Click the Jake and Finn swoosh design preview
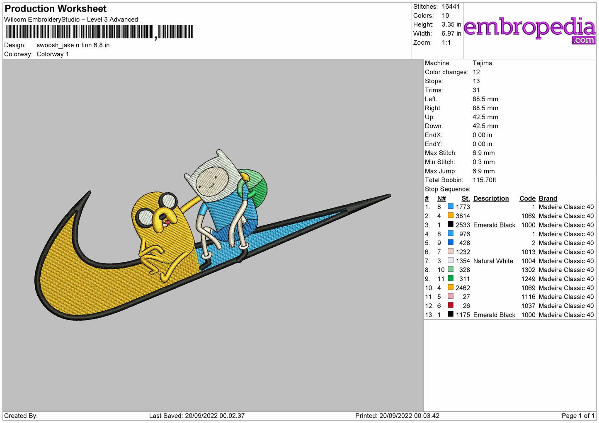Image resolution: width=599 pixels, height=423 pixels. coord(212,235)
